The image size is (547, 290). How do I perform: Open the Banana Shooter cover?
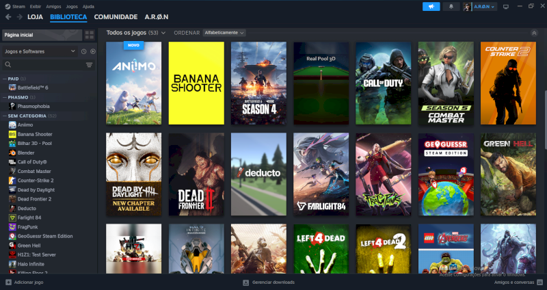196,83
